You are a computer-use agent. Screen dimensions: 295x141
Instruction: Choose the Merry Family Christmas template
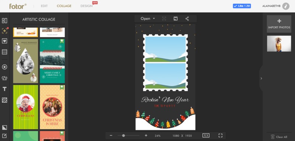(52, 61)
